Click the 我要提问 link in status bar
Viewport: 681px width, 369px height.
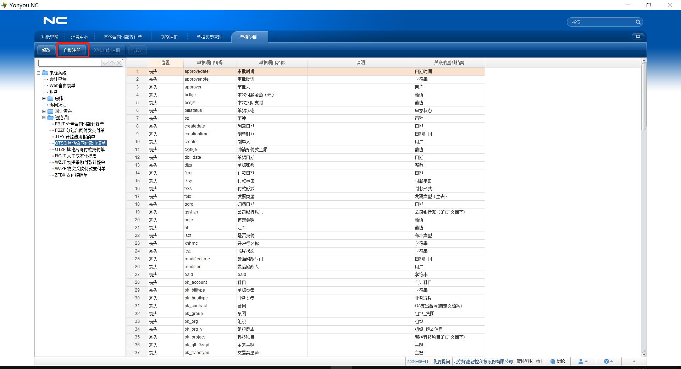coord(441,361)
